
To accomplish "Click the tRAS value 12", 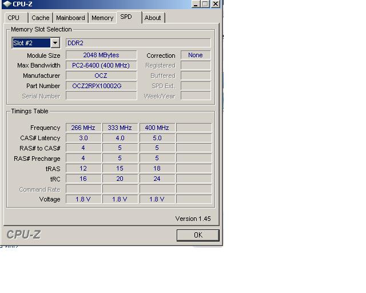I will (83, 168).
